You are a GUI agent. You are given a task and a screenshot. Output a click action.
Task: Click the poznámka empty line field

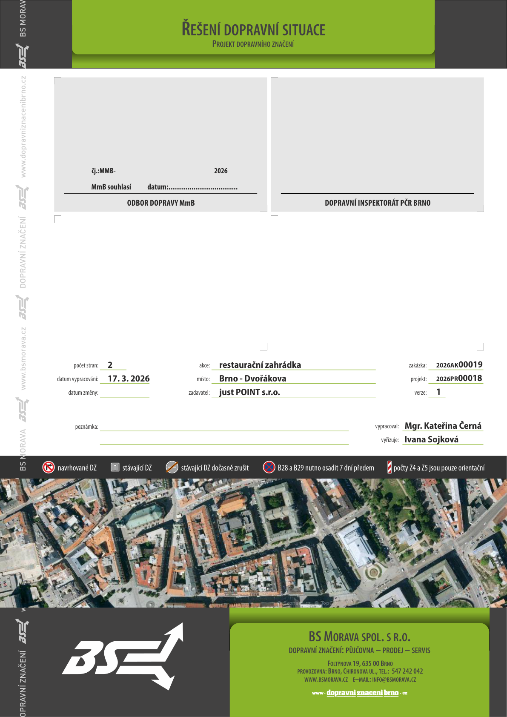tap(224, 427)
